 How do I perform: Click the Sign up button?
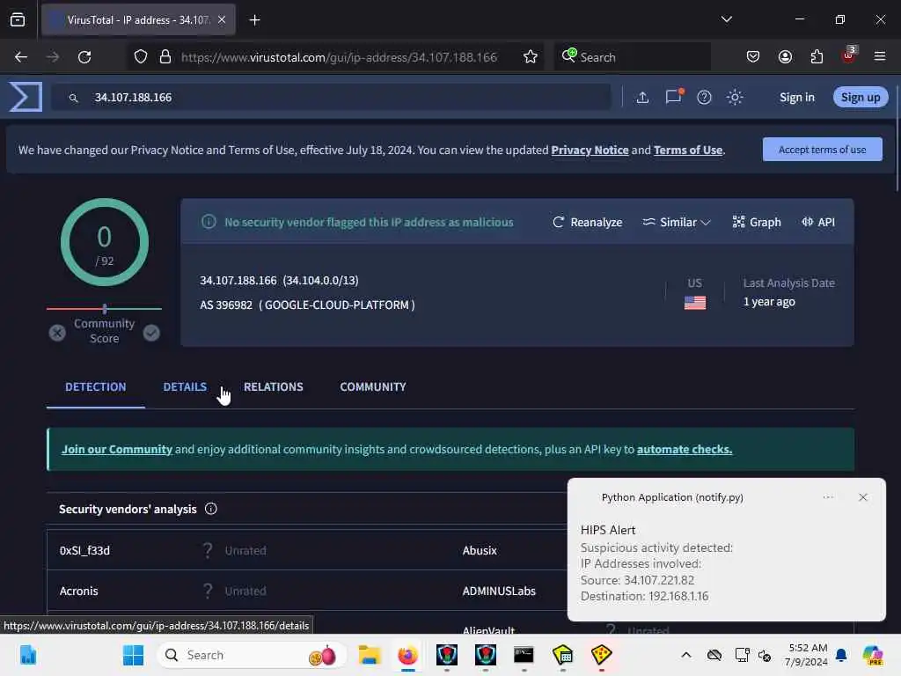tap(861, 97)
